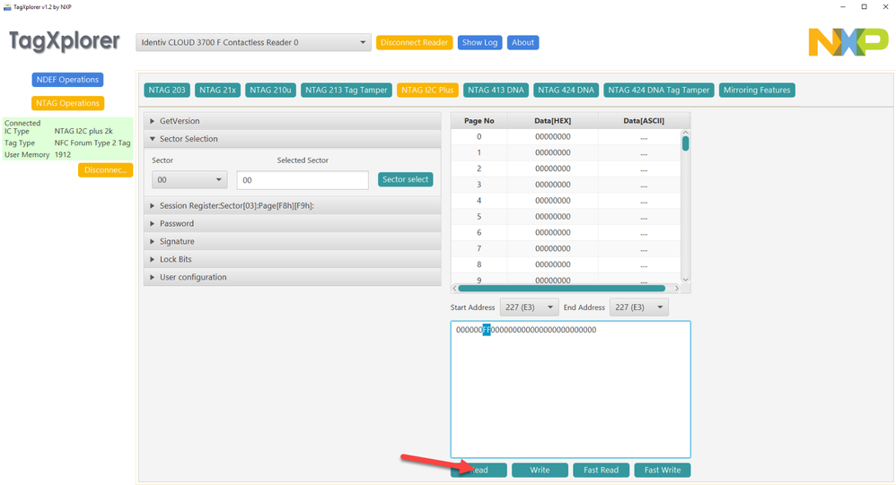The width and height of the screenshot is (896, 485).
Task: Open the Show Log window
Action: point(479,42)
